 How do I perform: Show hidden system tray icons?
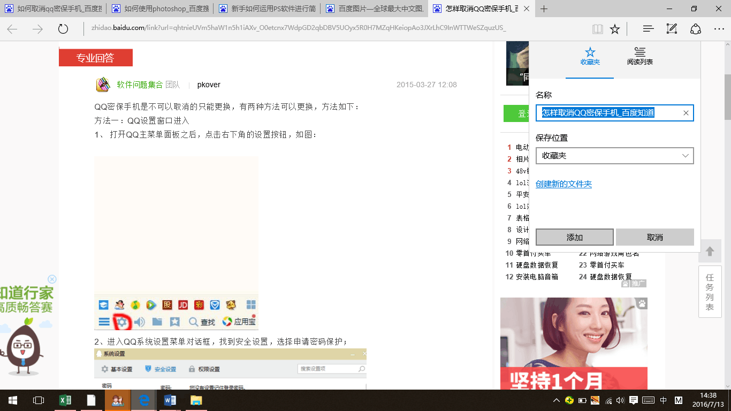(557, 400)
